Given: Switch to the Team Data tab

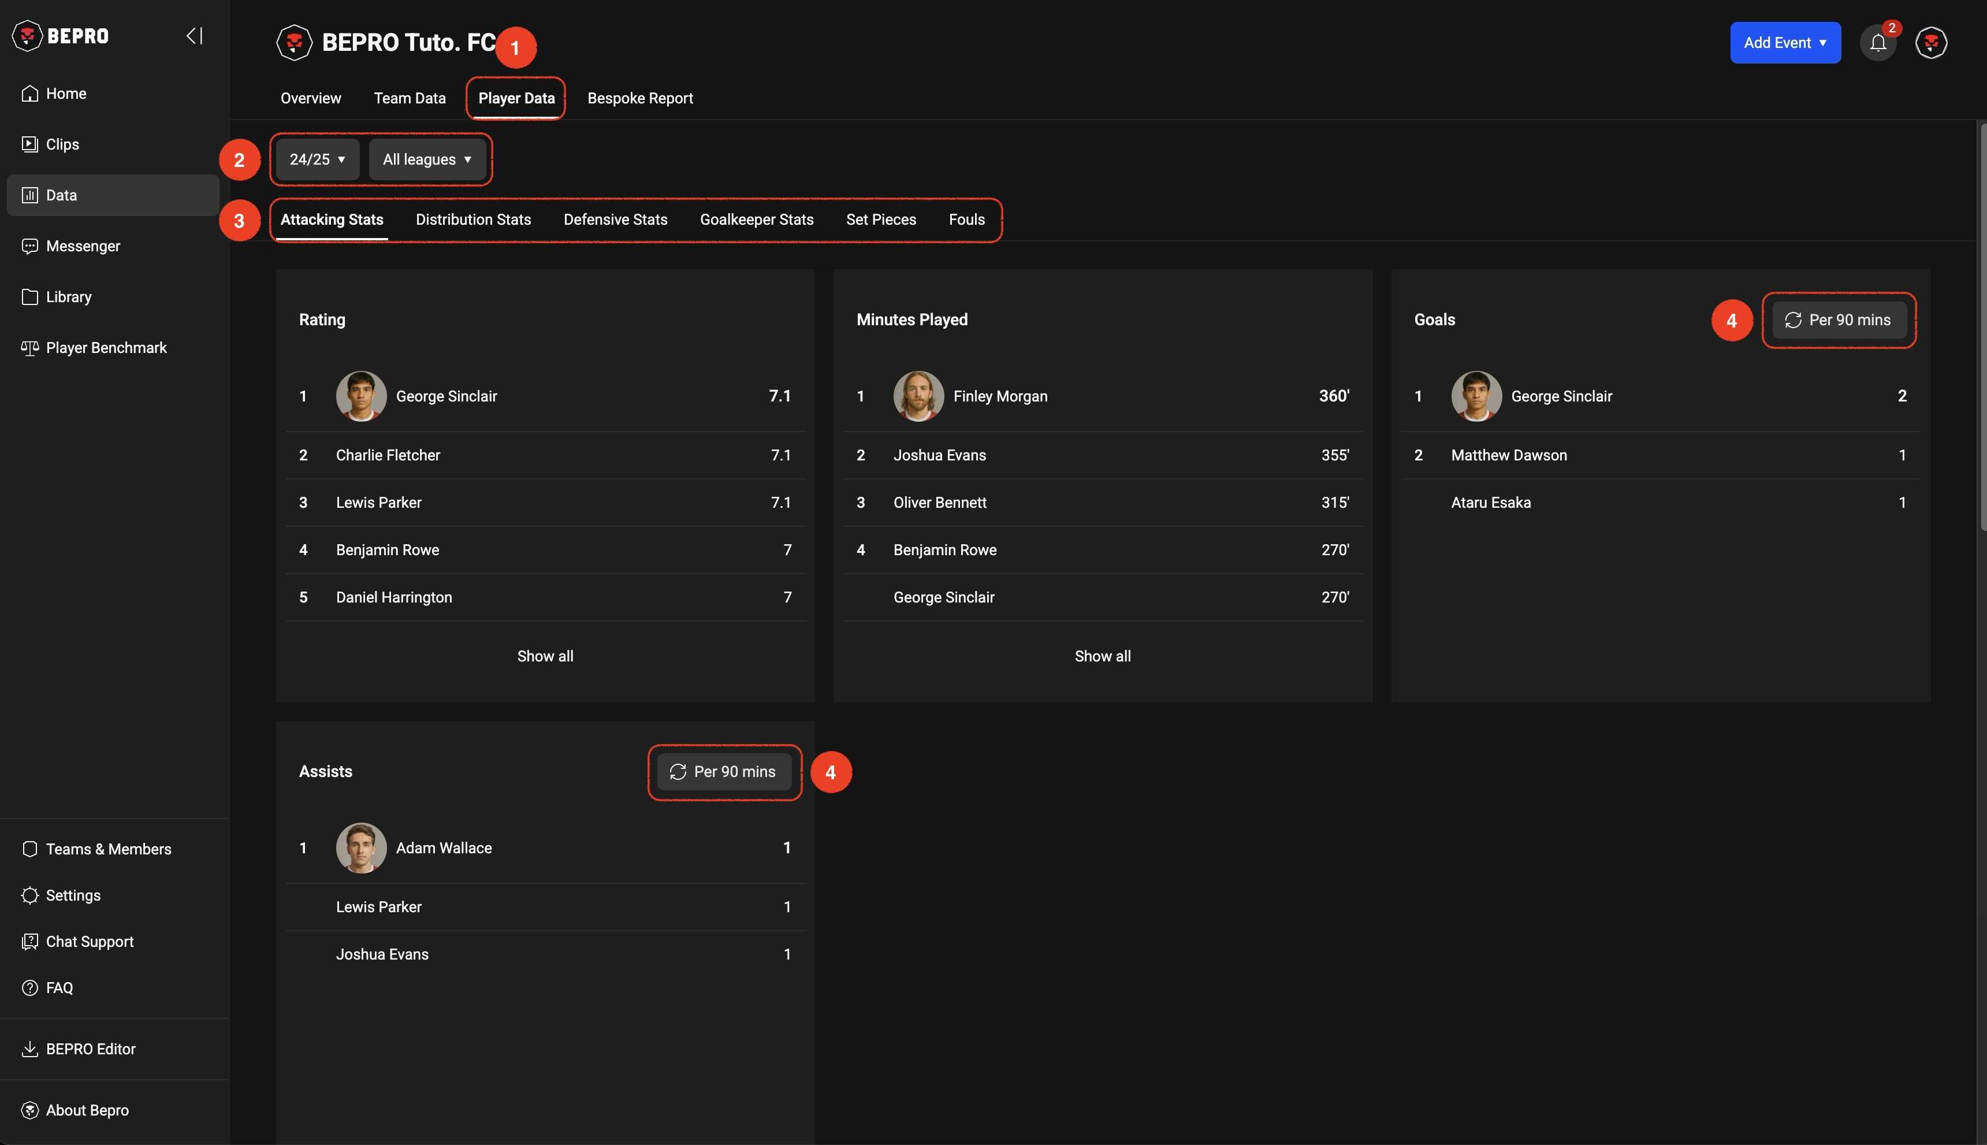Looking at the screenshot, I should click(x=410, y=98).
